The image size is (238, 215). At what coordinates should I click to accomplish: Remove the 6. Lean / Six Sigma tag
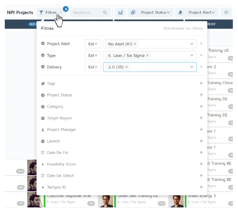click(x=148, y=56)
